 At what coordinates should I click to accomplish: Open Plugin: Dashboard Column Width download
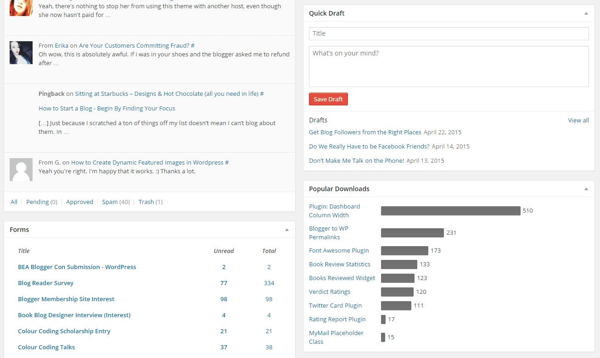click(x=334, y=211)
